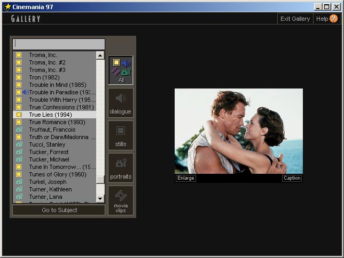Show the photo Caption
Image resolution: width=344 pixels, height=258 pixels.
(292, 178)
